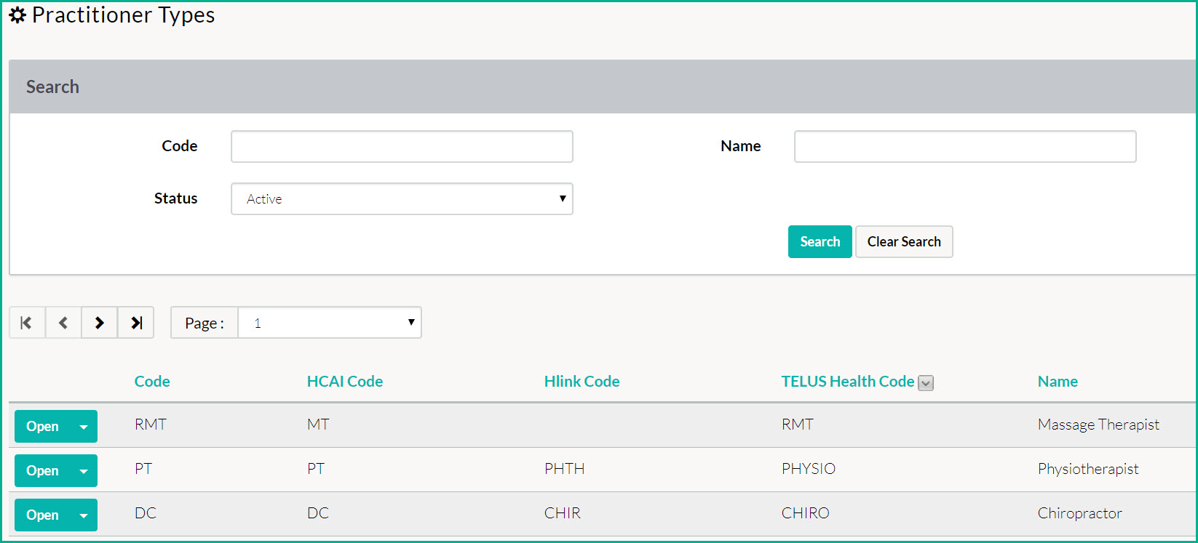The width and height of the screenshot is (1198, 543).
Task: Sort table by Code column header
Action: 152,381
